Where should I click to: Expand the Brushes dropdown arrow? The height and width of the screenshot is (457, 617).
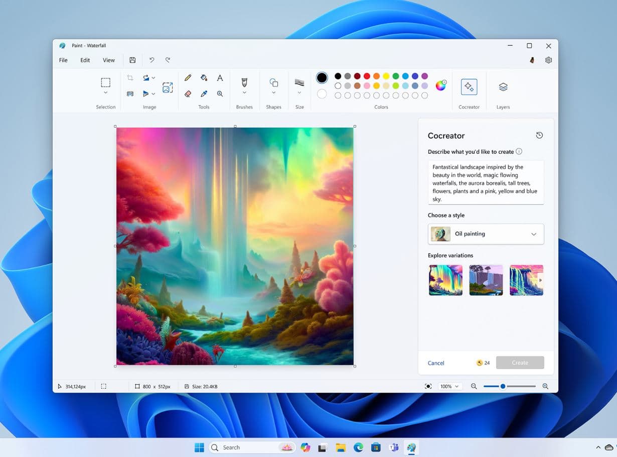tap(244, 92)
